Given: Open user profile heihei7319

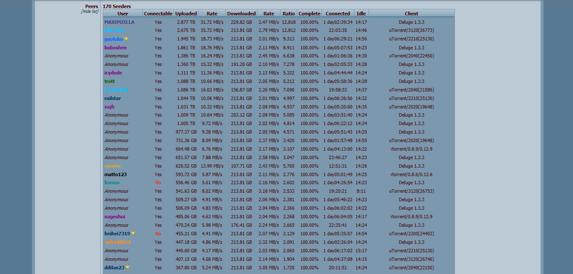Looking at the screenshot, I should click(117, 234).
